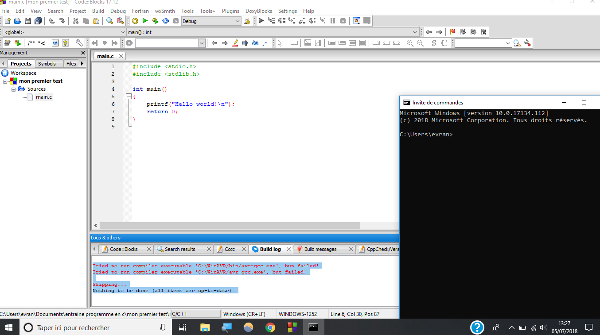Click the Build and run icon

coord(155,20)
